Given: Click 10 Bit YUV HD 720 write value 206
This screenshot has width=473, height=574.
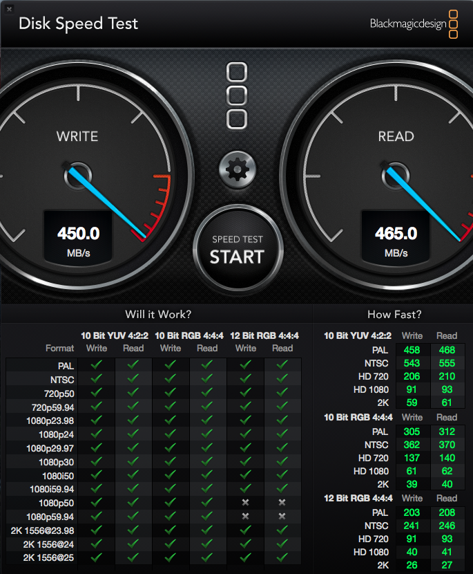Looking at the screenshot, I should (412, 376).
